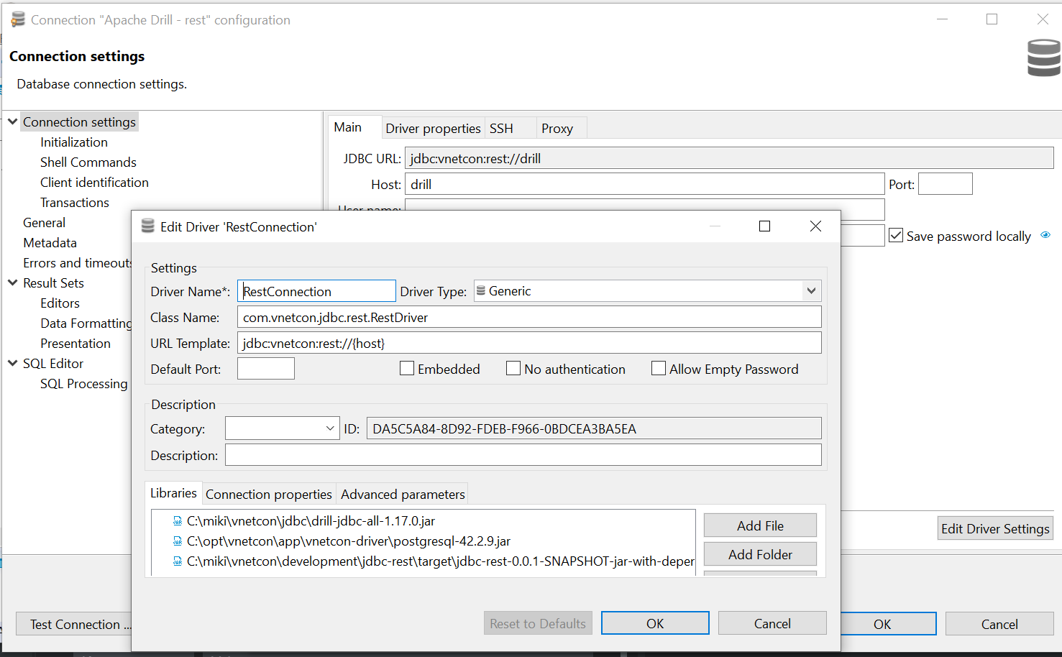1062x657 pixels.
Task: Click Reset to Defaults button
Action: click(538, 623)
